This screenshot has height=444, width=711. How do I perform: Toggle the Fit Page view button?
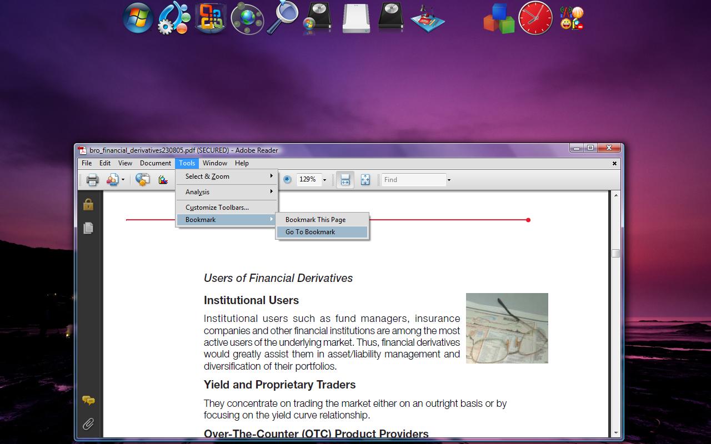tap(365, 180)
